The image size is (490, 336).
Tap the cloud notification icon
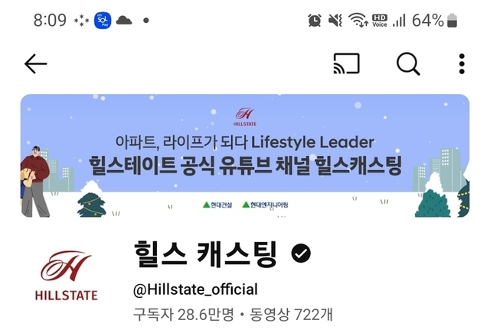pos(124,21)
